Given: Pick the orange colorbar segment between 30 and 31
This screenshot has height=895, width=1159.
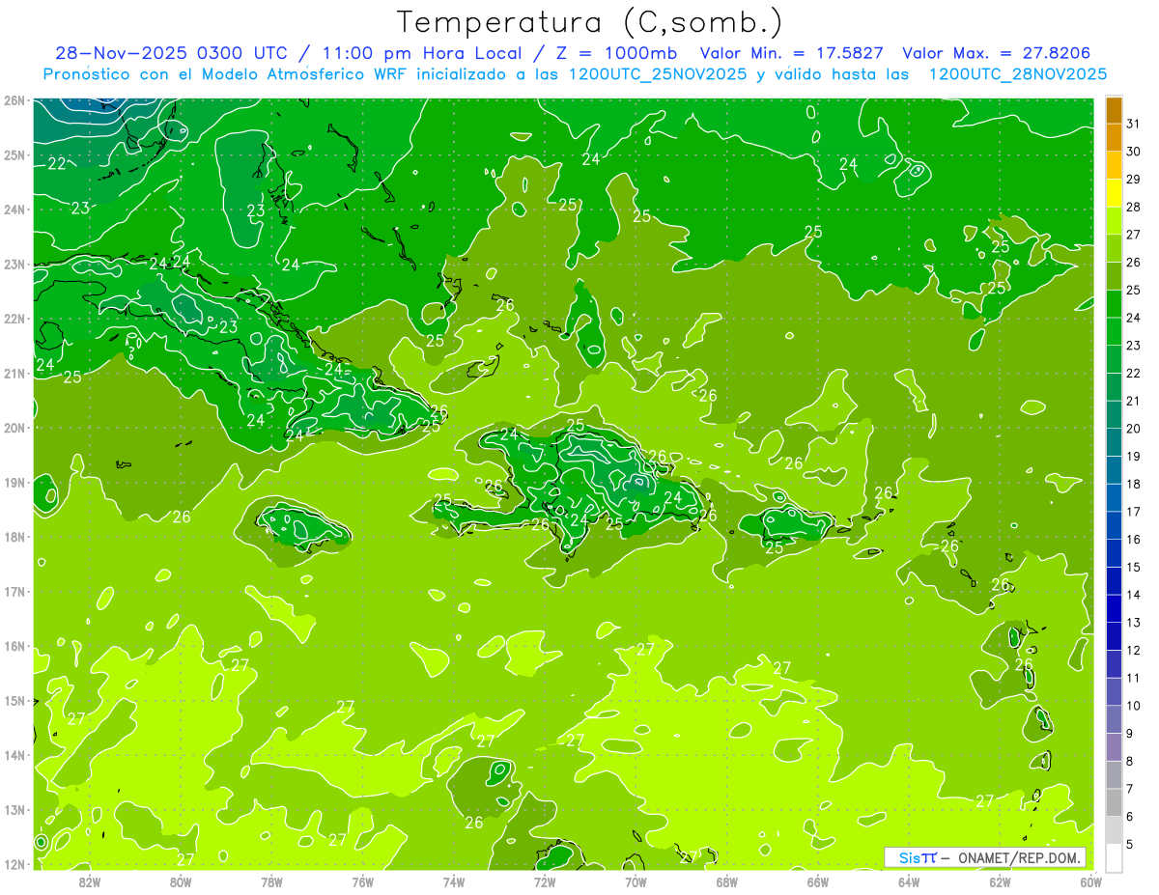Looking at the screenshot, I should point(1114,137).
